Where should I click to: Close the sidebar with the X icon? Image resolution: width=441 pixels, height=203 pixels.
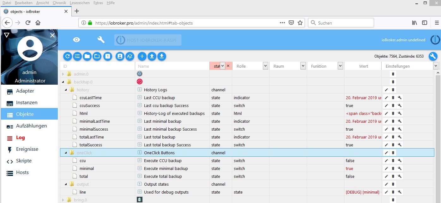(52, 35)
